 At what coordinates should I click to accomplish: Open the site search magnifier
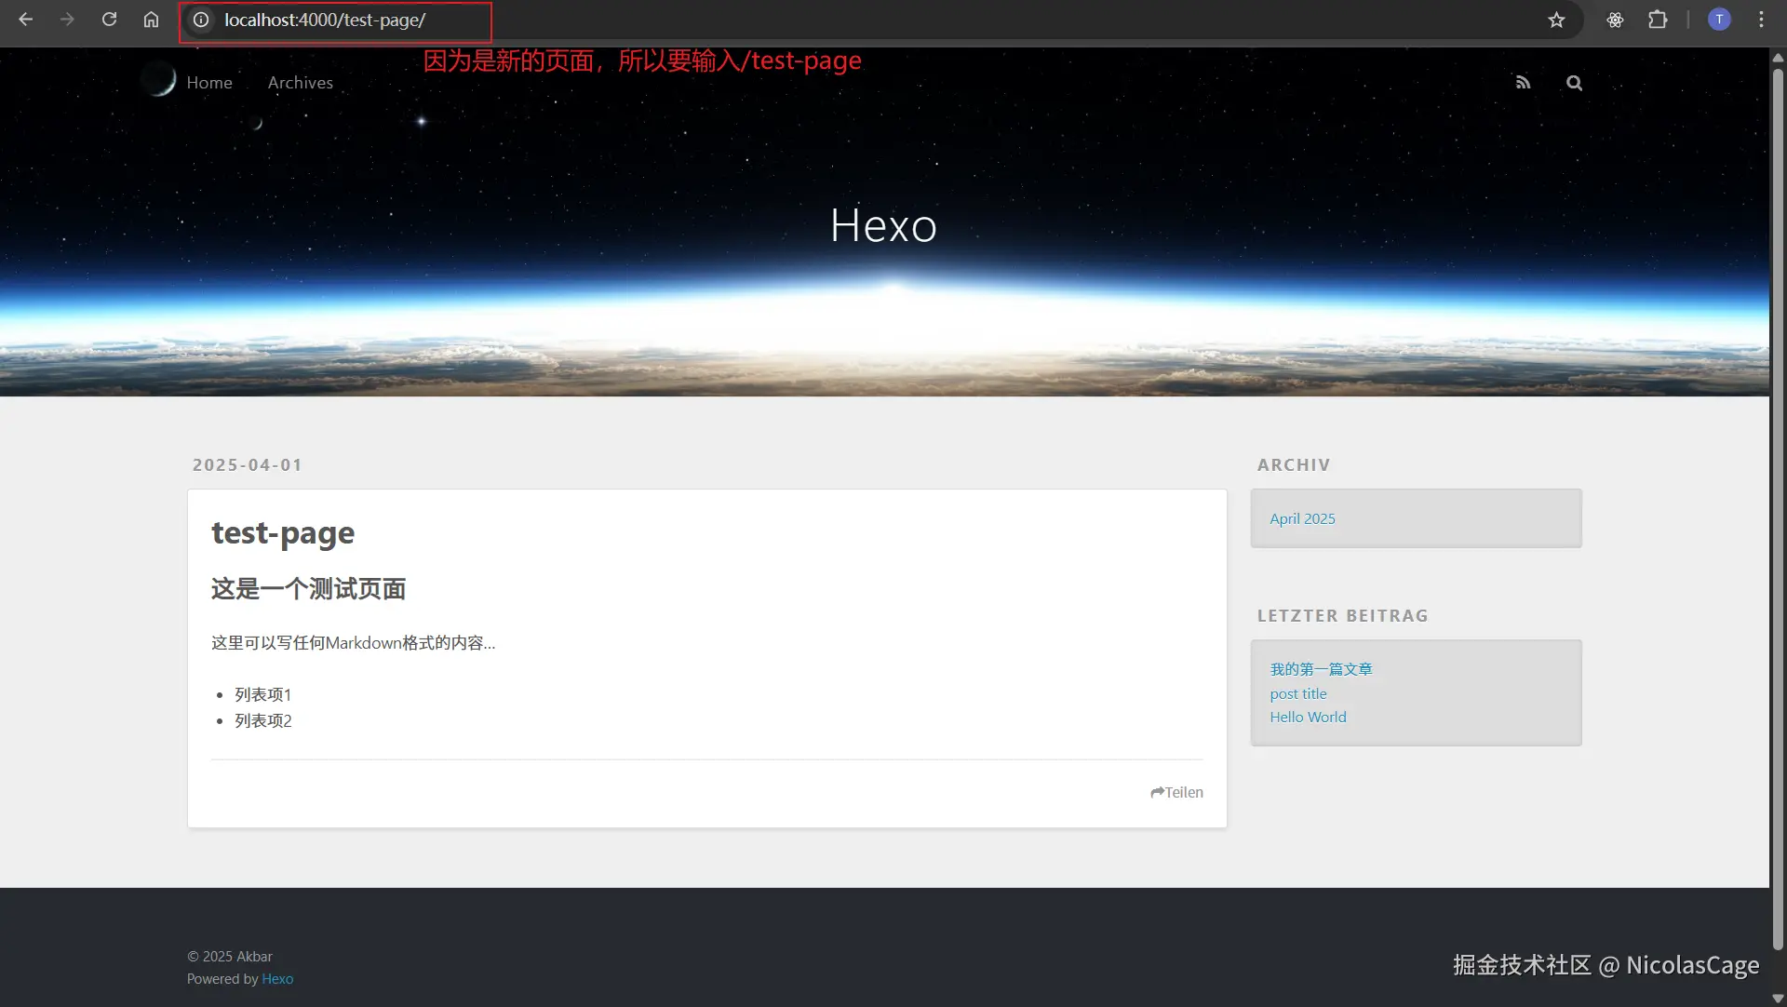pos(1574,83)
